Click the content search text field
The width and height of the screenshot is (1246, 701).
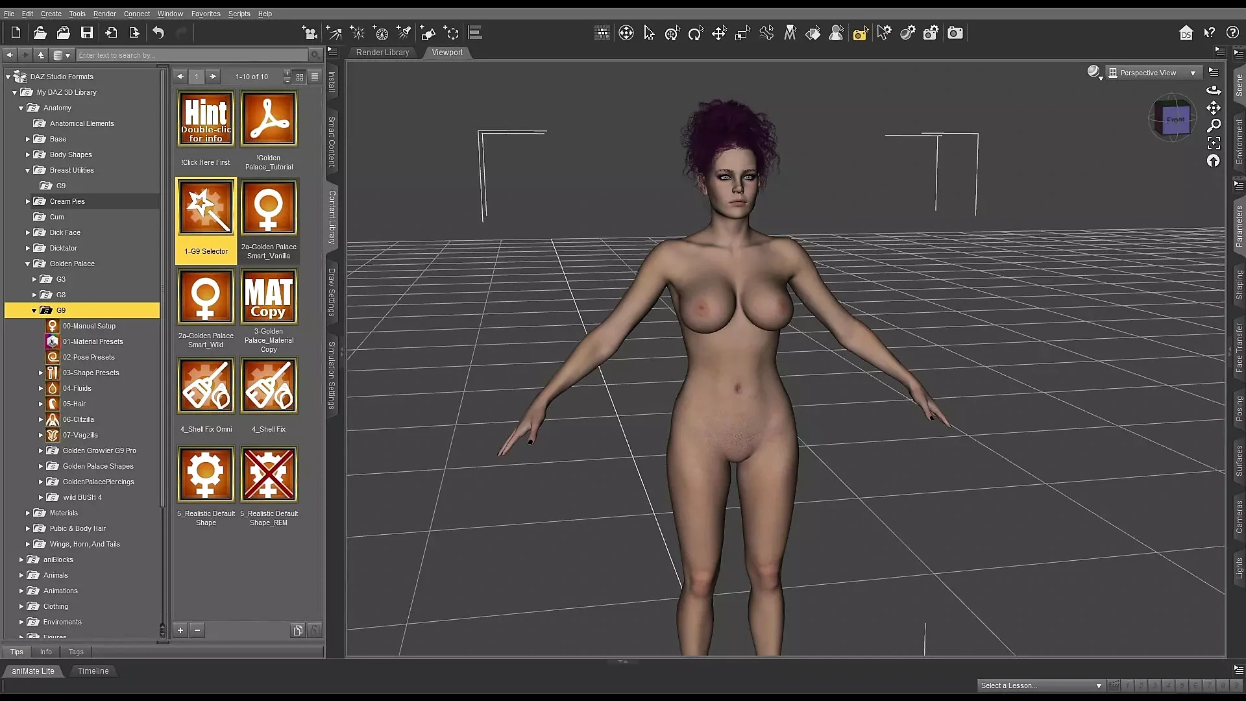point(191,55)
